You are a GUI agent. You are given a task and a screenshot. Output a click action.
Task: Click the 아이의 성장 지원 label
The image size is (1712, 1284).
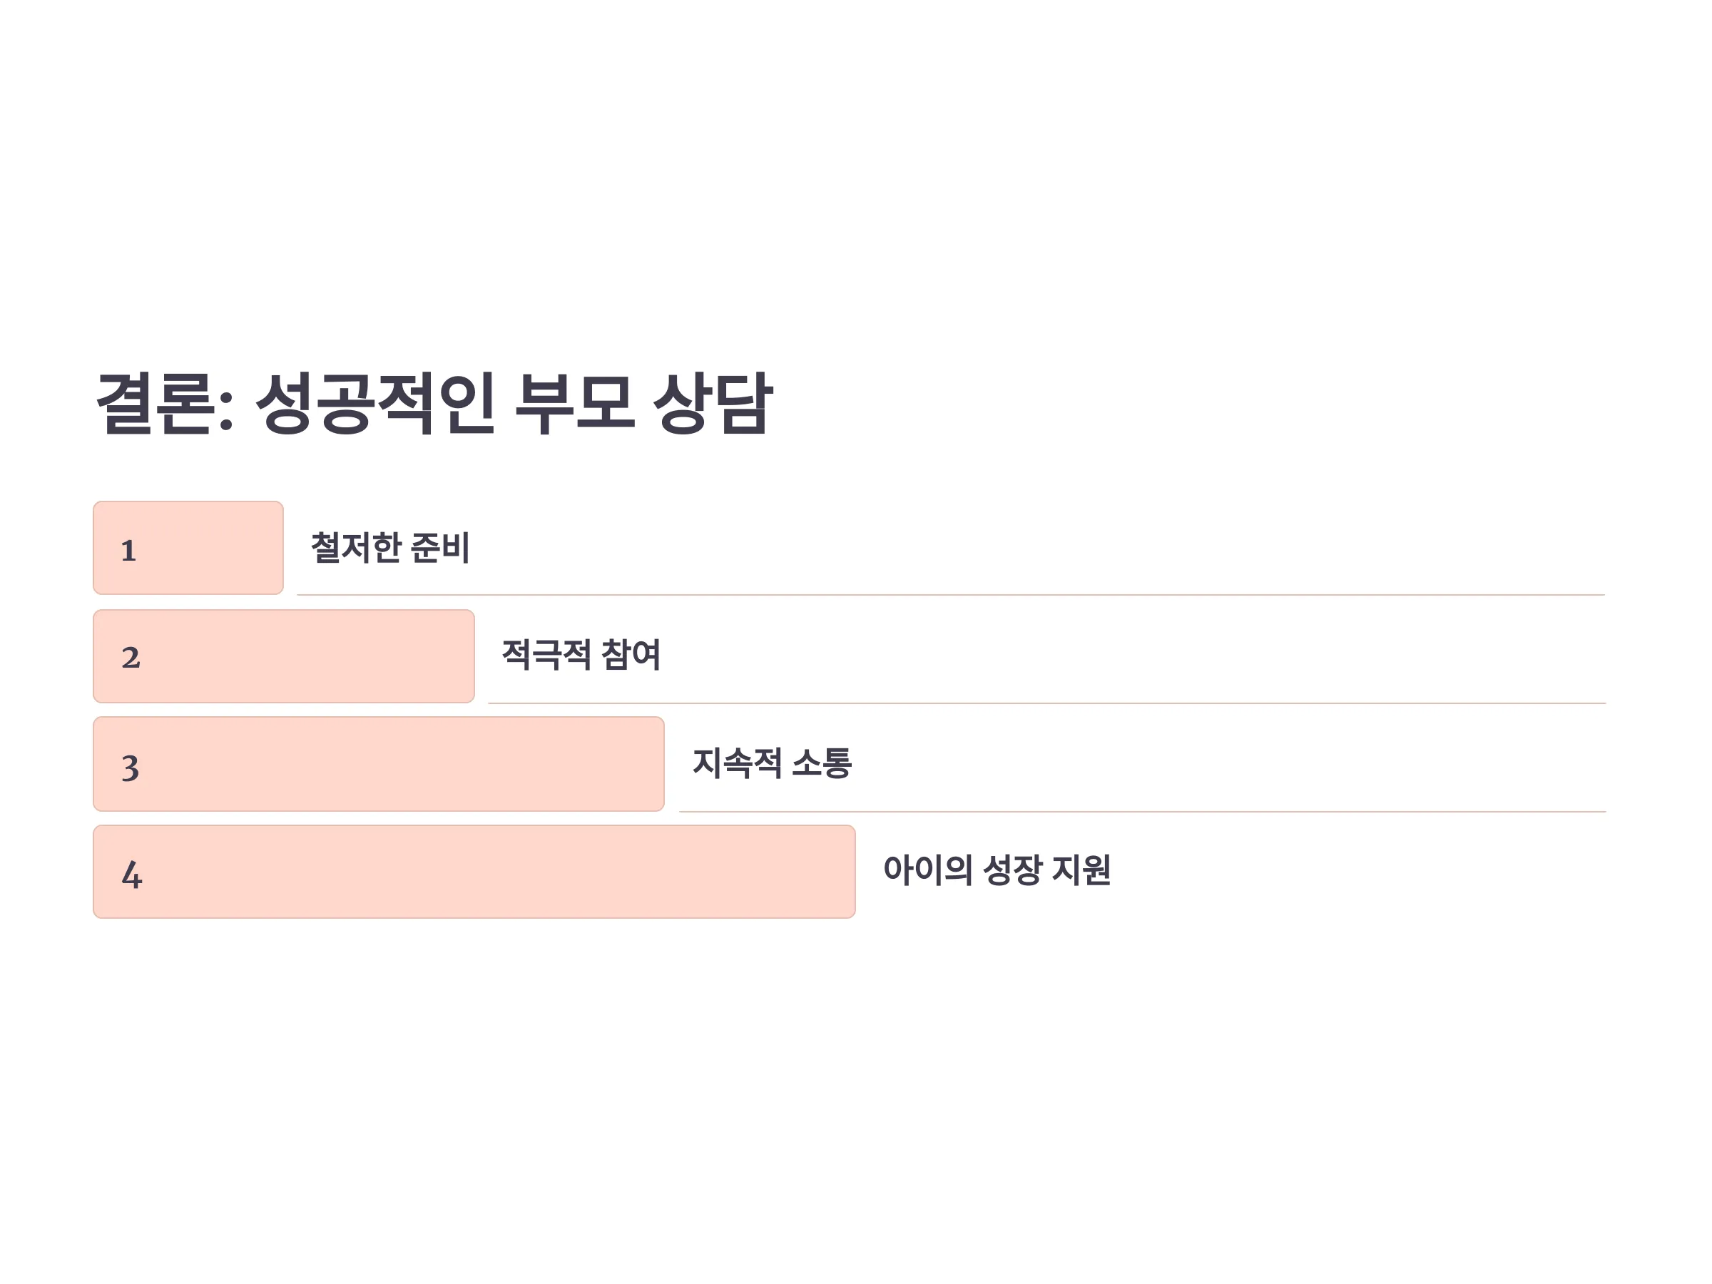(997, 870)
